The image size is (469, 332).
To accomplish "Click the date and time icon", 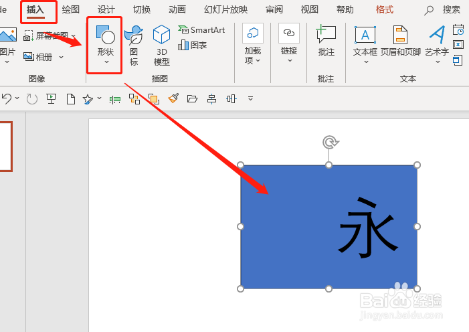I will (458, 30).
